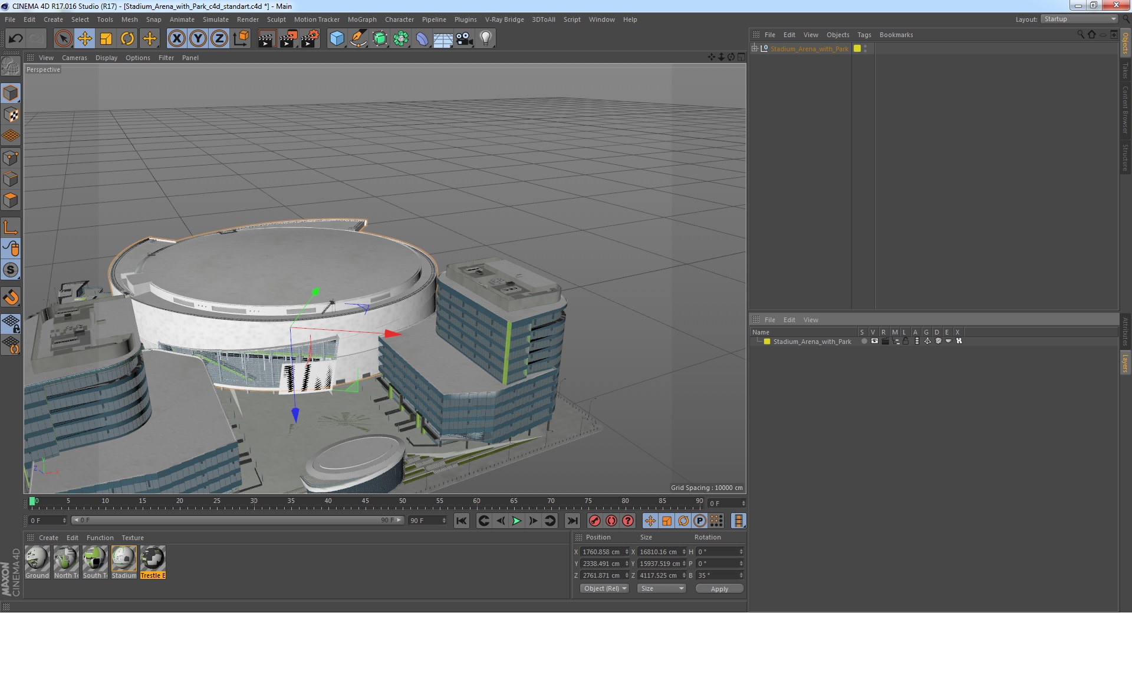Open the Object (Rel) coordinate dropdown

coord(605,588)
